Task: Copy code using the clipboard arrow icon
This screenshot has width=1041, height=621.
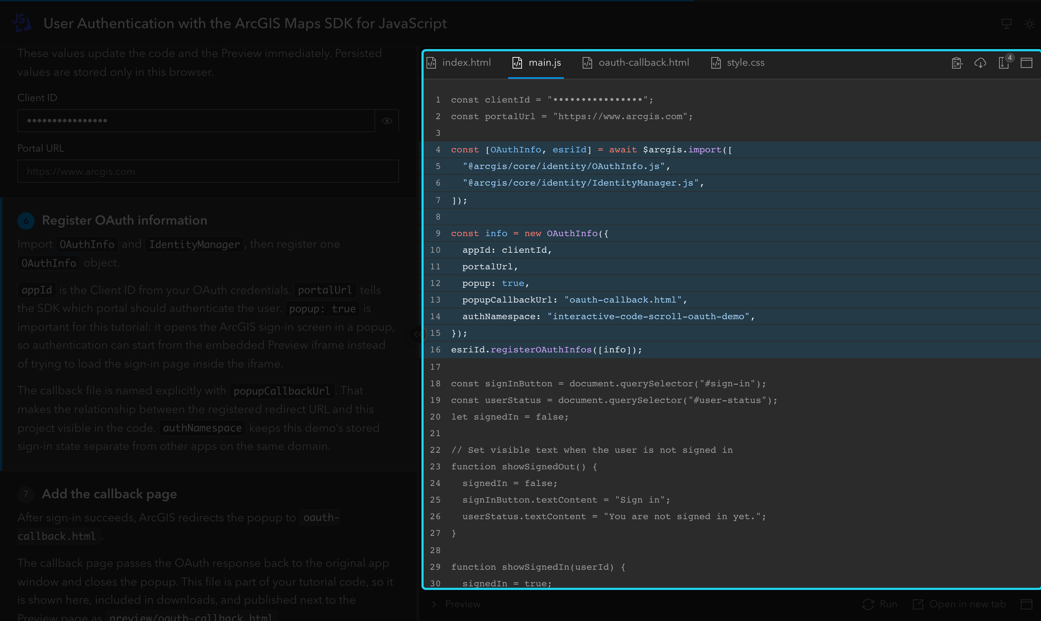Action: click(x=957, y=63)
